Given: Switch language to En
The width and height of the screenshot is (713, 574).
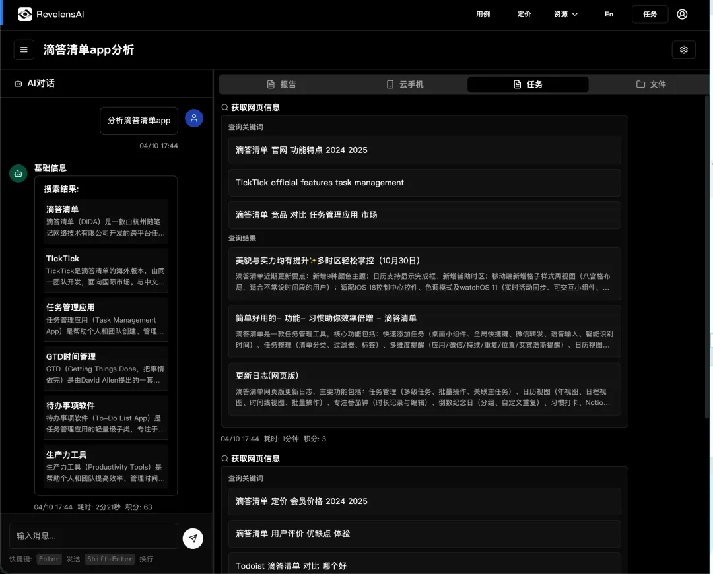Looking at the screenshot, I should click(x=609, y=14).
